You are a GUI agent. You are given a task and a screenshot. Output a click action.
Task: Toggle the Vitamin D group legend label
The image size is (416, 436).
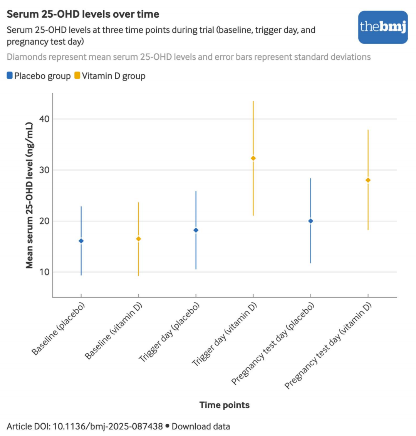[113, 76]
